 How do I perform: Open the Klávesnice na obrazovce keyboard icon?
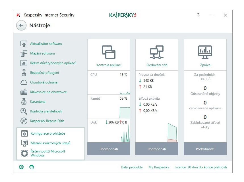click(24, 92)
